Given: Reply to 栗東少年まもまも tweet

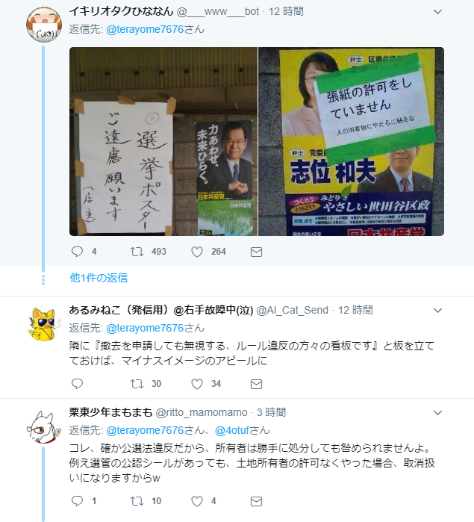Looking at the screenshot, I should (77, 500).
